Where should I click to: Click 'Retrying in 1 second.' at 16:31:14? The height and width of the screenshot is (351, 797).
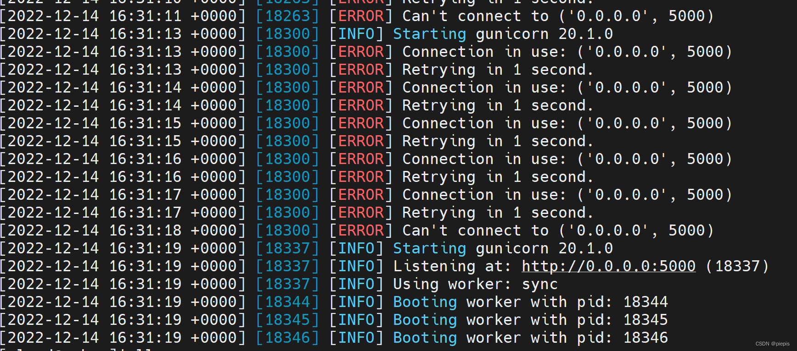tap(498, 105)
